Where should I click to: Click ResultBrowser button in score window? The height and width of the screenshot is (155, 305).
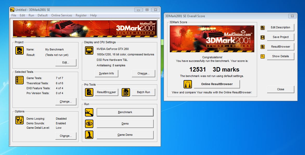coord(281,47)
